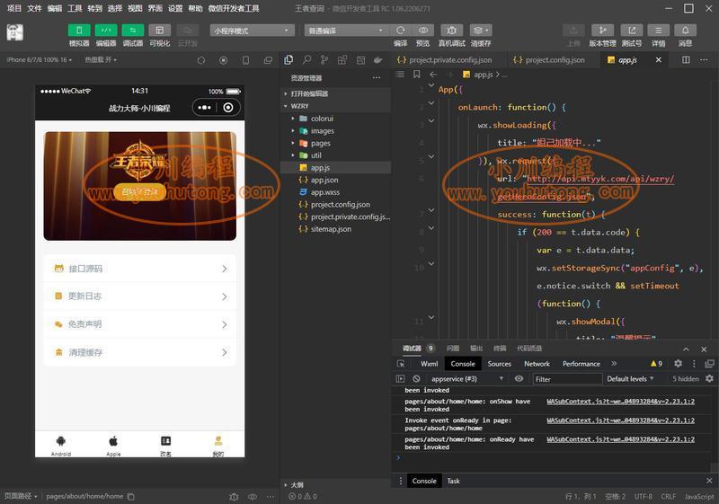Close the app.js tab
Image resolution: width=719 pixels, height=504 pixels.
659,60
